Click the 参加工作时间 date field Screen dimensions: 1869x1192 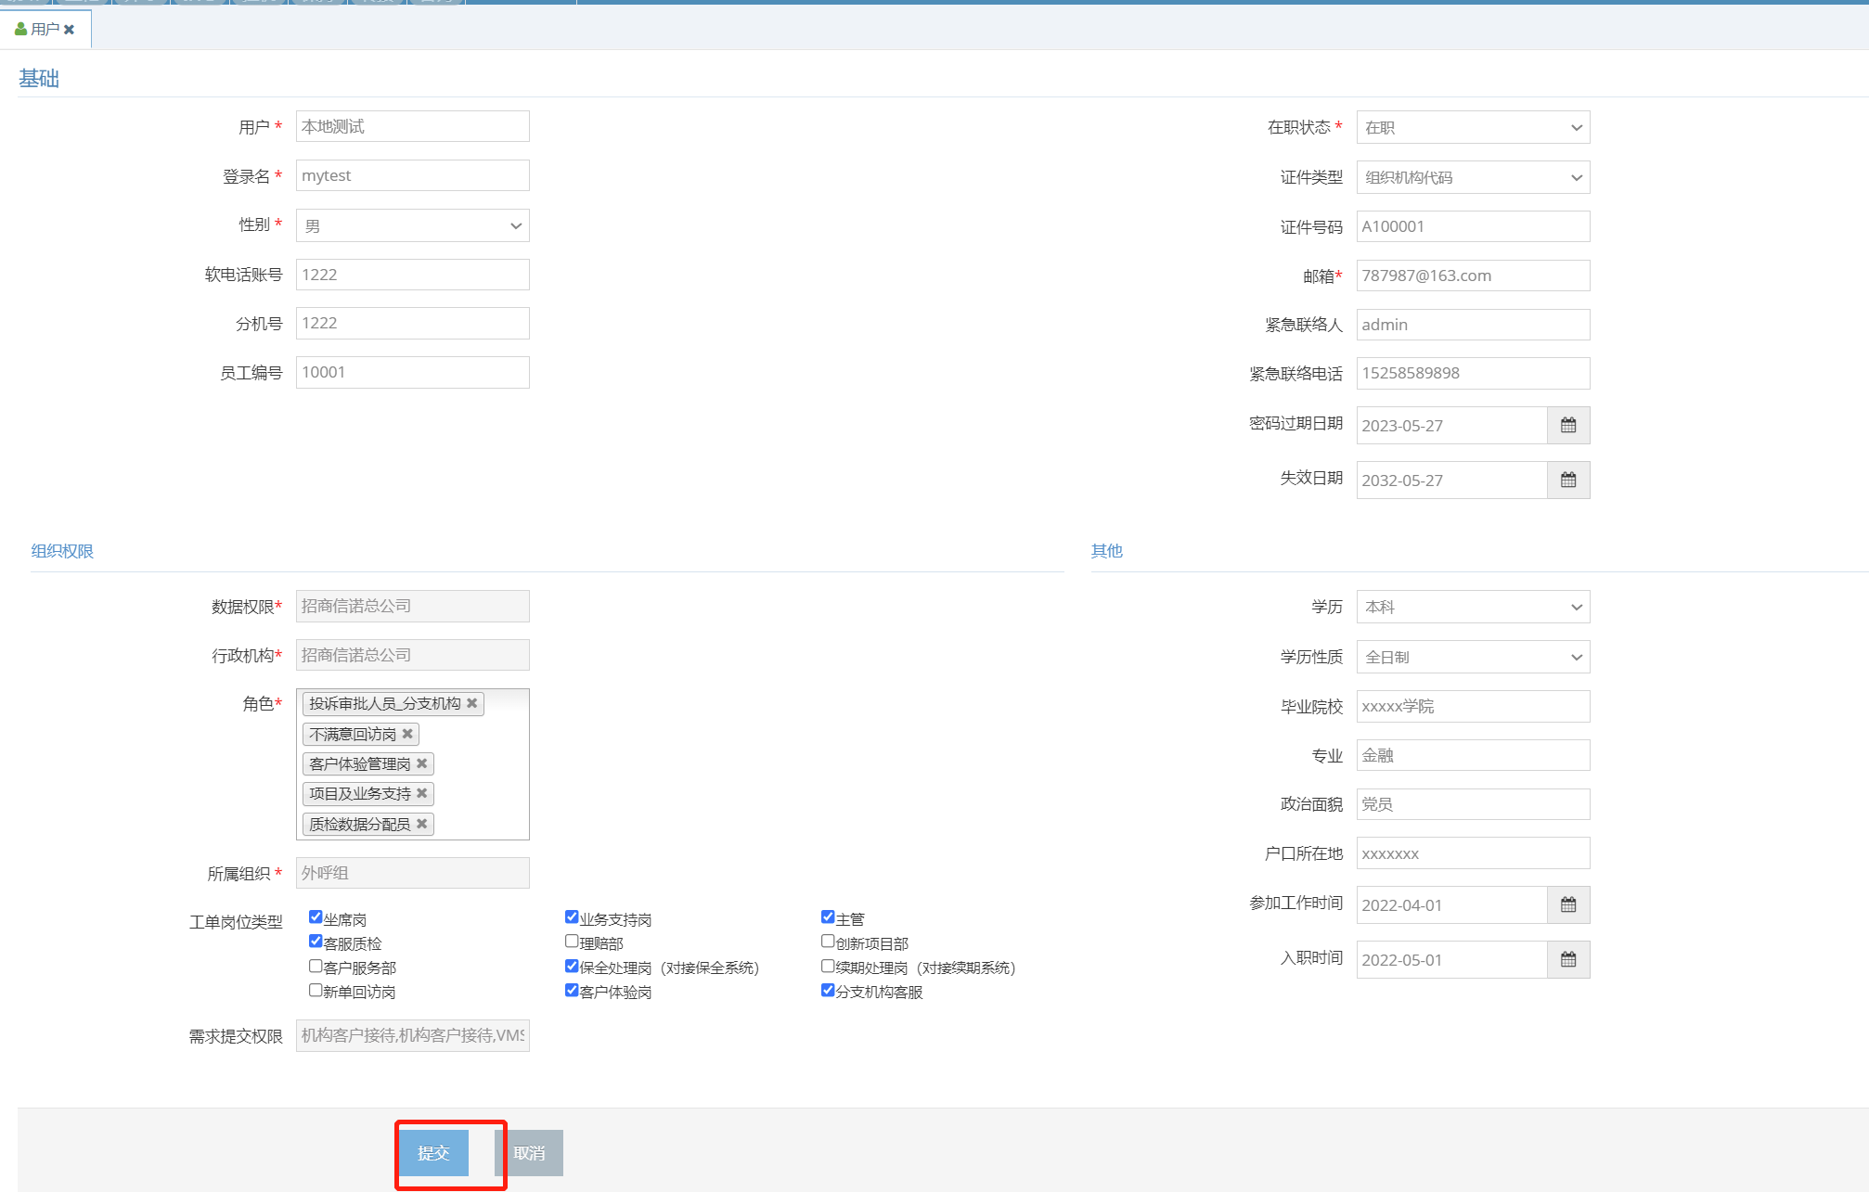pos(1451,904)
